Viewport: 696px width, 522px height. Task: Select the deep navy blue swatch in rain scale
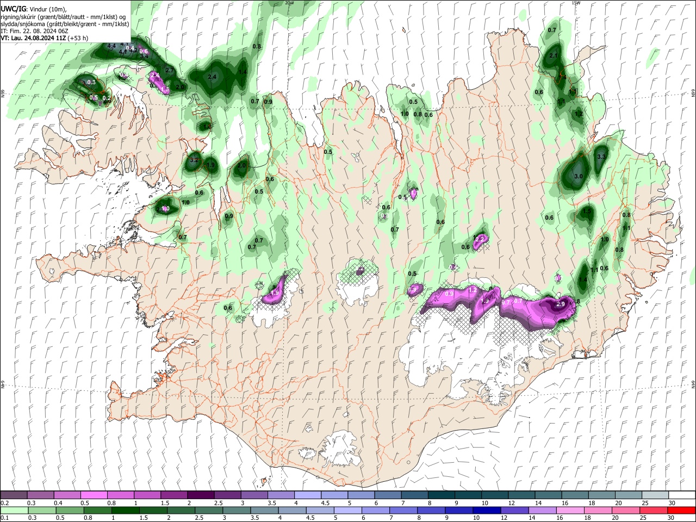(486, 511)
